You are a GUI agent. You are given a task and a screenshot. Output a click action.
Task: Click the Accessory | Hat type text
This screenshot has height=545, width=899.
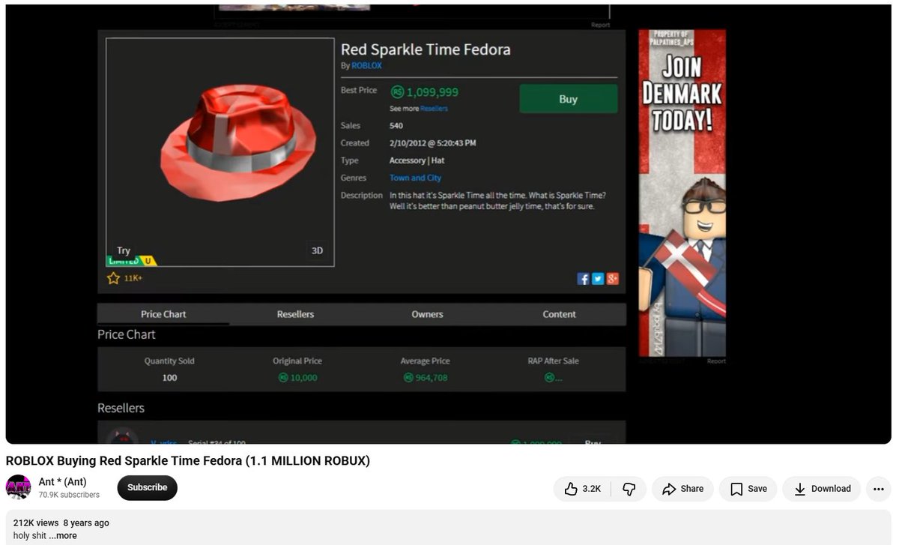pos(417,160)
